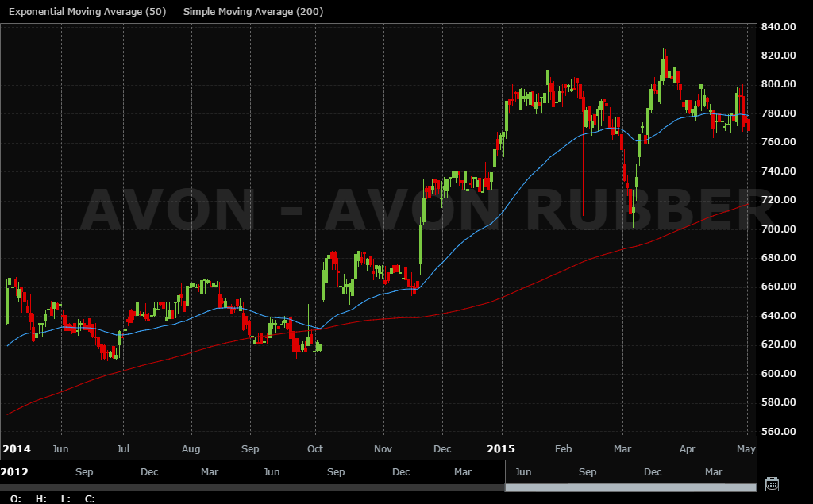Click the Apr label on the date axis

(x=688, y=449)
